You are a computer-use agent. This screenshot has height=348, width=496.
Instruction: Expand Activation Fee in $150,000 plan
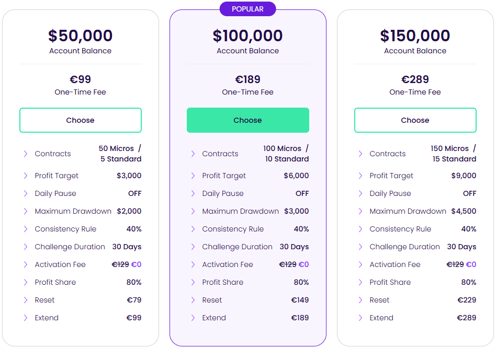tap(360, 264)
